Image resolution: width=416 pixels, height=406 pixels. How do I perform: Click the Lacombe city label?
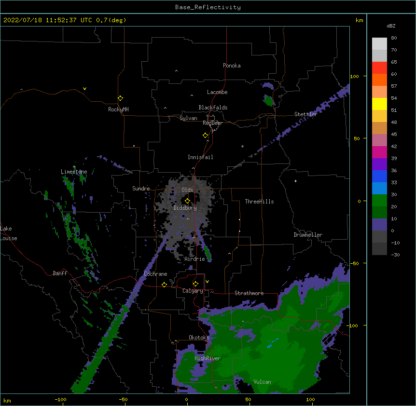[x=217, y=92]
